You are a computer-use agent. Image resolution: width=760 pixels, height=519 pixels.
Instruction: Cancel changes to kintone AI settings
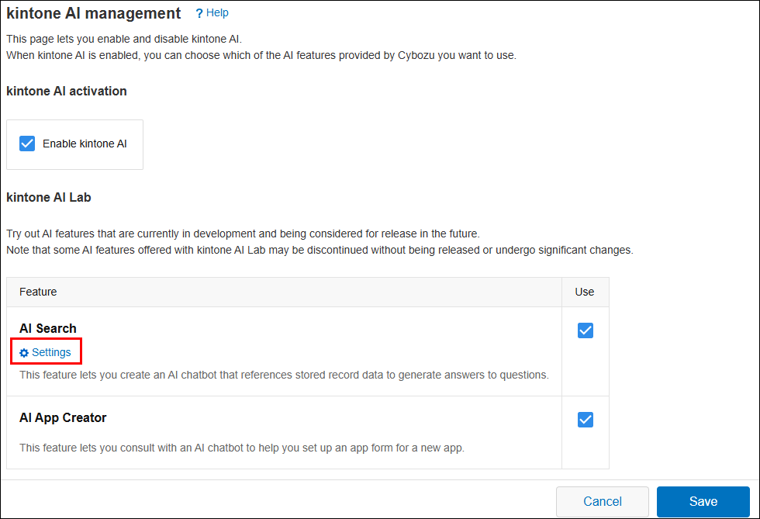tap(603, 502)
